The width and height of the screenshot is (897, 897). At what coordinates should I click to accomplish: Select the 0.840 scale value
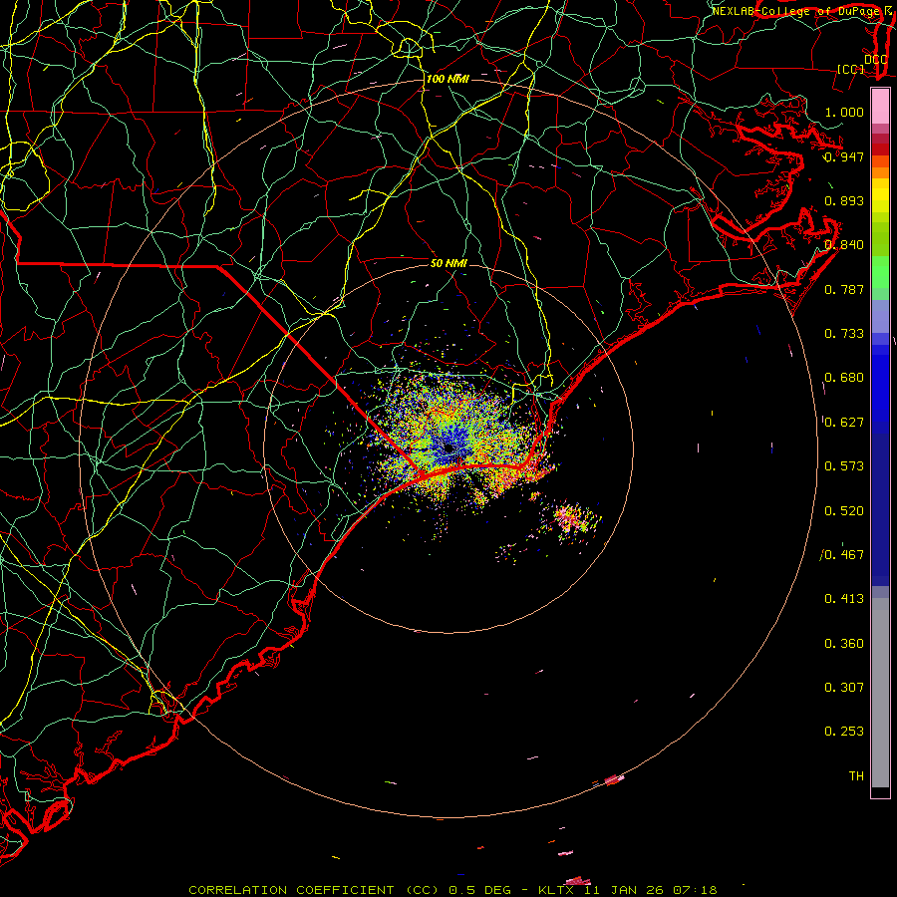(844, 245)
